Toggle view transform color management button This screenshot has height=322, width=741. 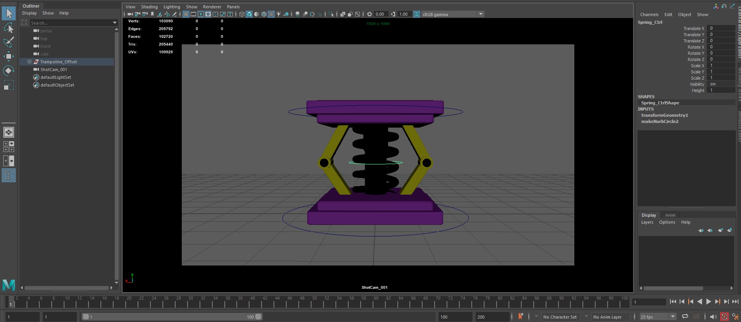click(x=417, y=14)
